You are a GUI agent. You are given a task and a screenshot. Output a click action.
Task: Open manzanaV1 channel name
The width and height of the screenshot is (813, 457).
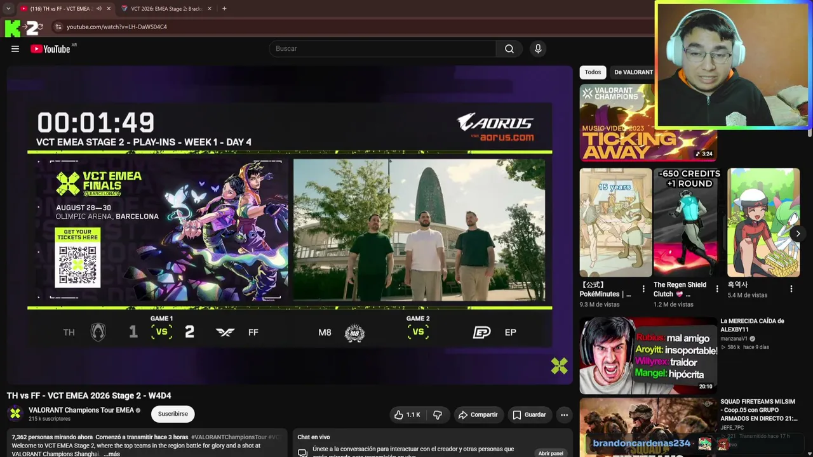[734, 339]
